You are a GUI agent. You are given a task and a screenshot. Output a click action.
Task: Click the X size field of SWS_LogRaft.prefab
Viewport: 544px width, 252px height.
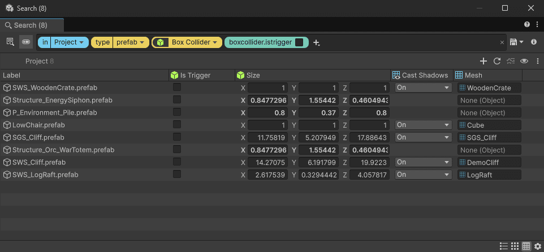pyautogui.click(x=267, y=175)
